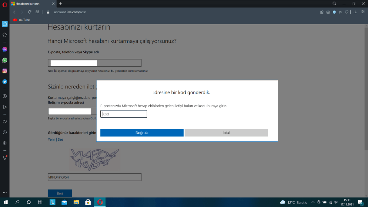The height and width of the screenshot is (207, 368).
Task: Send this page to My Flow
Action: click(340, 12)
